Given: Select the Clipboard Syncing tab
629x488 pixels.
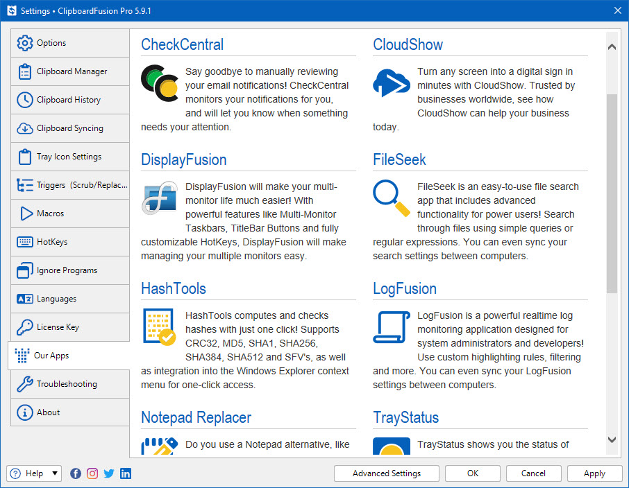Looking at the screenshot, I should click(x=70, y=128).
